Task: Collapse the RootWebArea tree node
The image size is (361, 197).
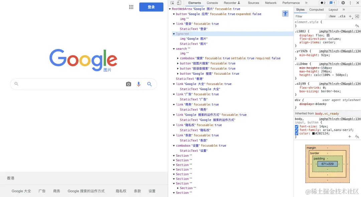Action: (x=170, y=9)
